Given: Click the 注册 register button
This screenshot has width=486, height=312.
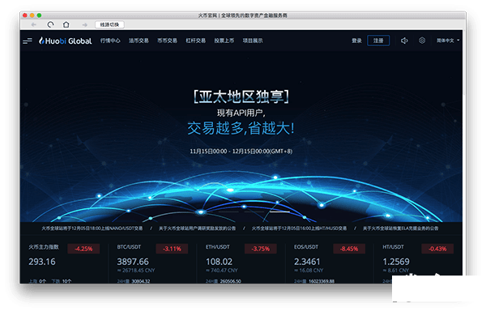Looking at the screenshot, I should point(378,41).
